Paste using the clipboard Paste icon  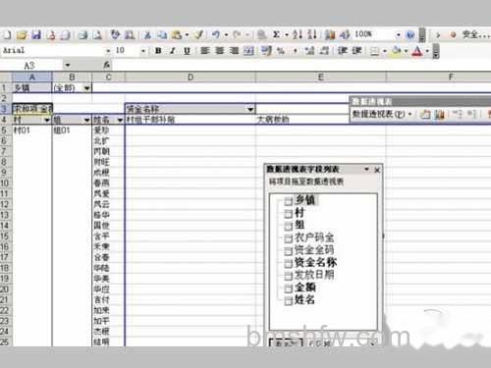point(177,34)
